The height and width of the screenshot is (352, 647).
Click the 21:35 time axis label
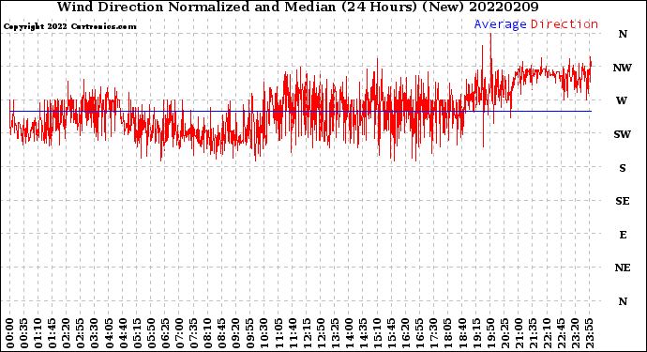(x=533, y=333)
